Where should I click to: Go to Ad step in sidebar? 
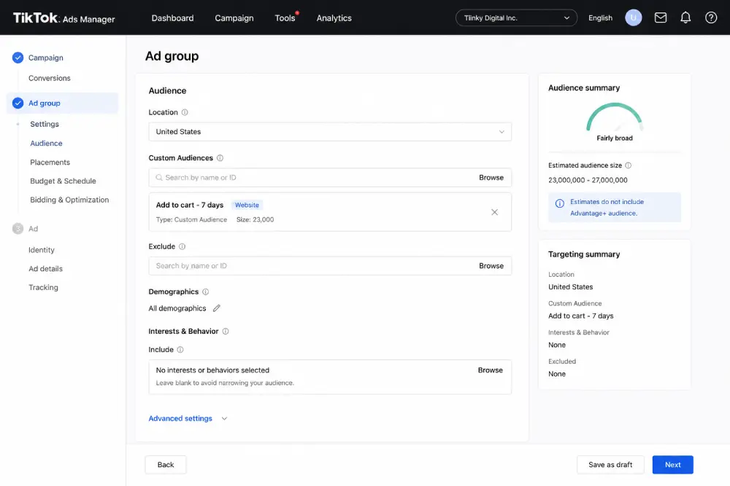[x=33, y=229]
